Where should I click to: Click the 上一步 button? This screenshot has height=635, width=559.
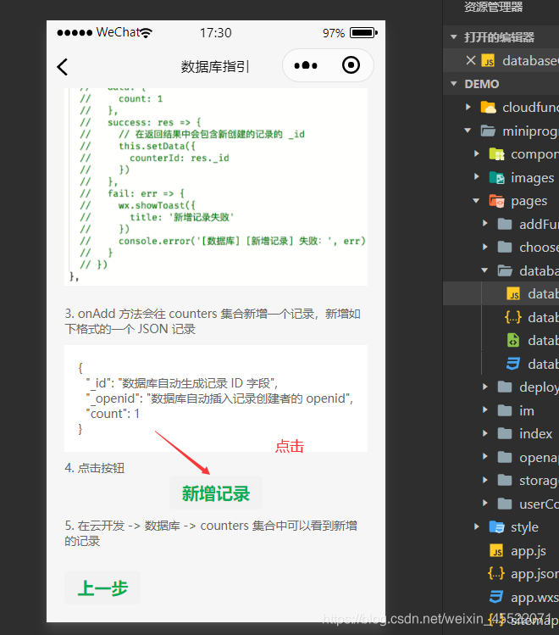pyautogui.click(x=102, y=588)
